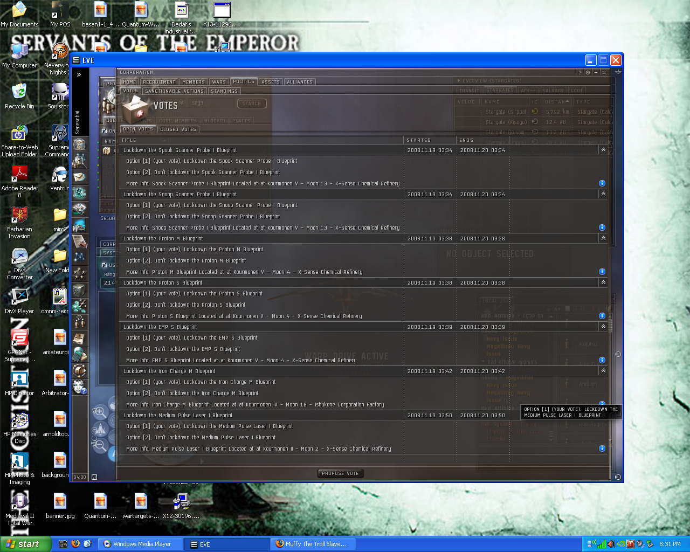Open the Sanctionable Actions subtab
The height and width of the screenshot is (552, 690).
point(175,91)
